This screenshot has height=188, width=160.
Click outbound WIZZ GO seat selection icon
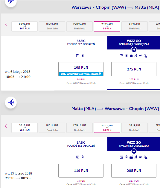pos(146,56)
